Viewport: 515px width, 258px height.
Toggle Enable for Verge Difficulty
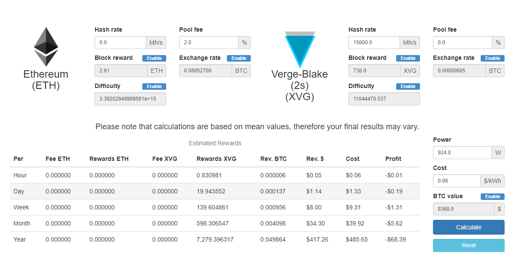(x=408, y=86)
